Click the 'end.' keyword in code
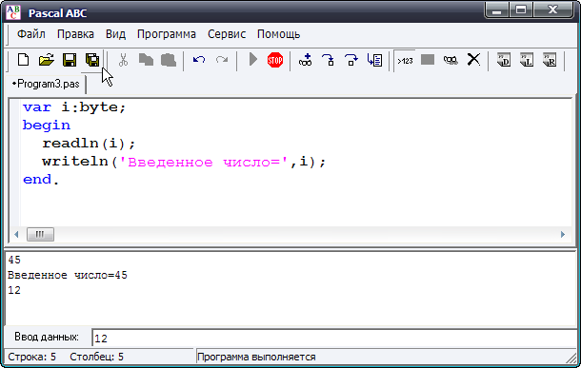 41,180
